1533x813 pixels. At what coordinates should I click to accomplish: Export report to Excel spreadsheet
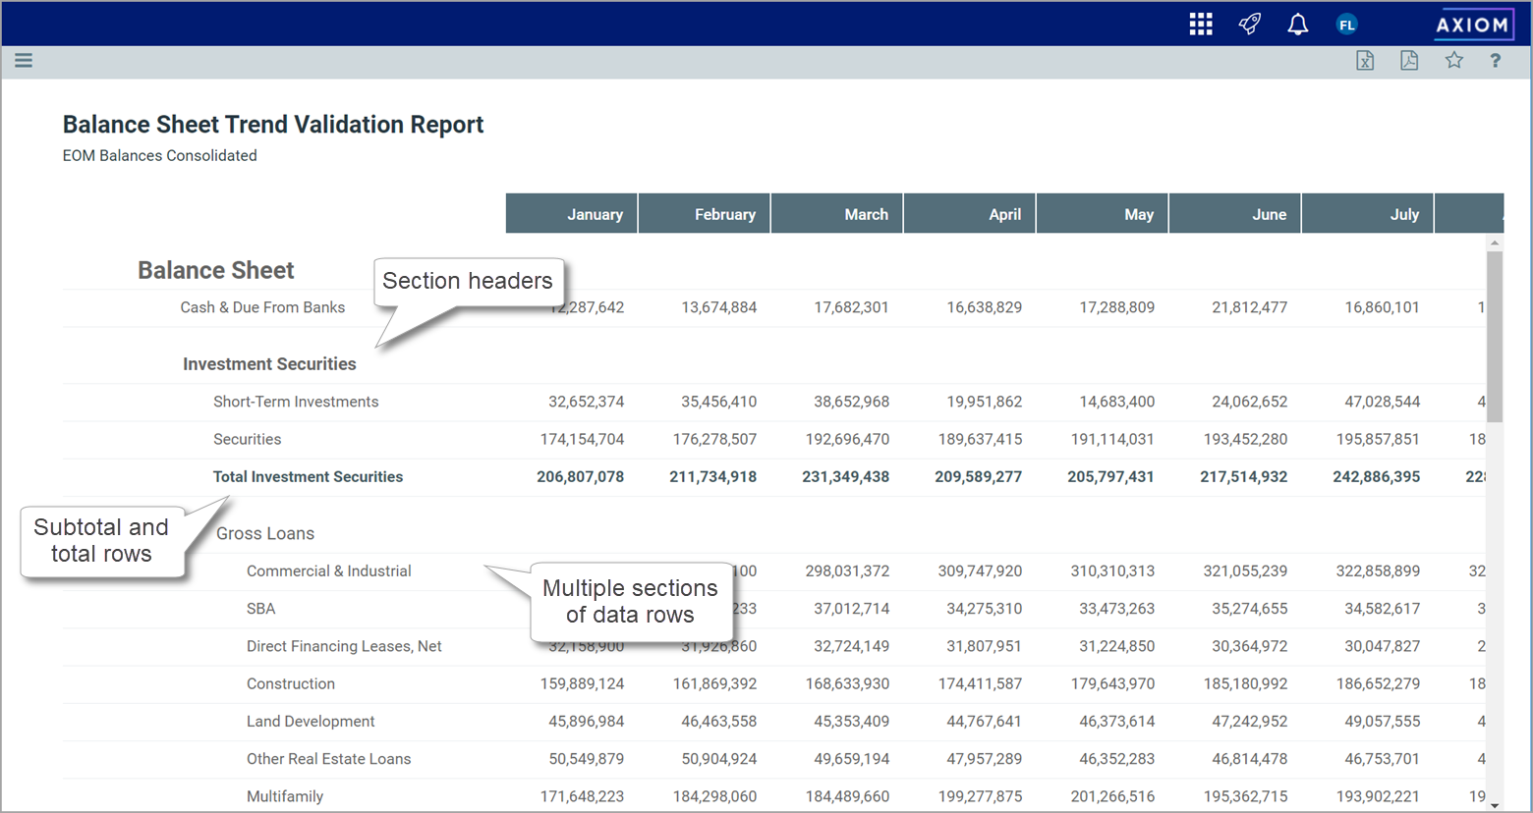[x=1365, y=61]
